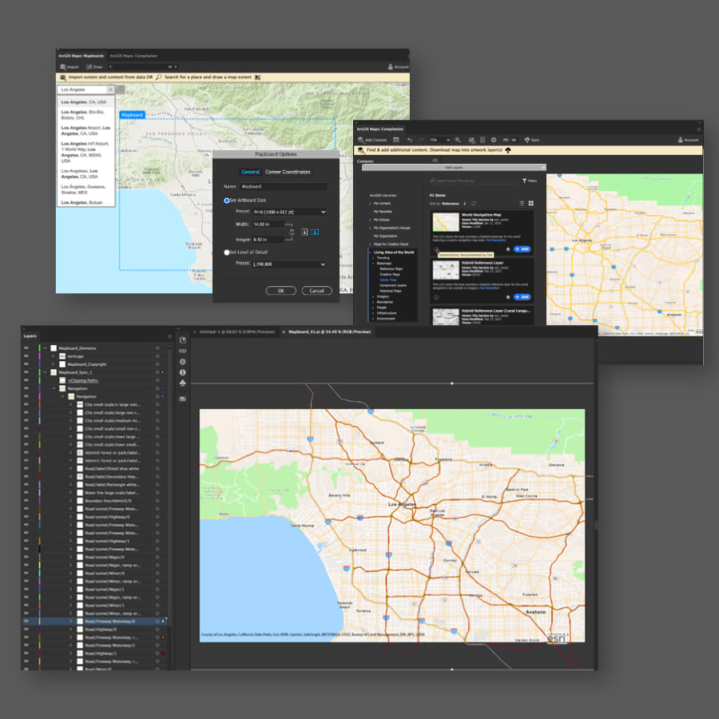Open the Filters icon in the Add Layer dialog

pyautogui.click(x=525, y=181)
